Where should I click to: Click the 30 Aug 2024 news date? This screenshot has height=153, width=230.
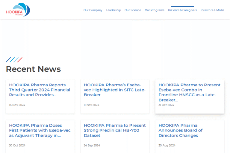pyautogui.click(x=167, y=146)
